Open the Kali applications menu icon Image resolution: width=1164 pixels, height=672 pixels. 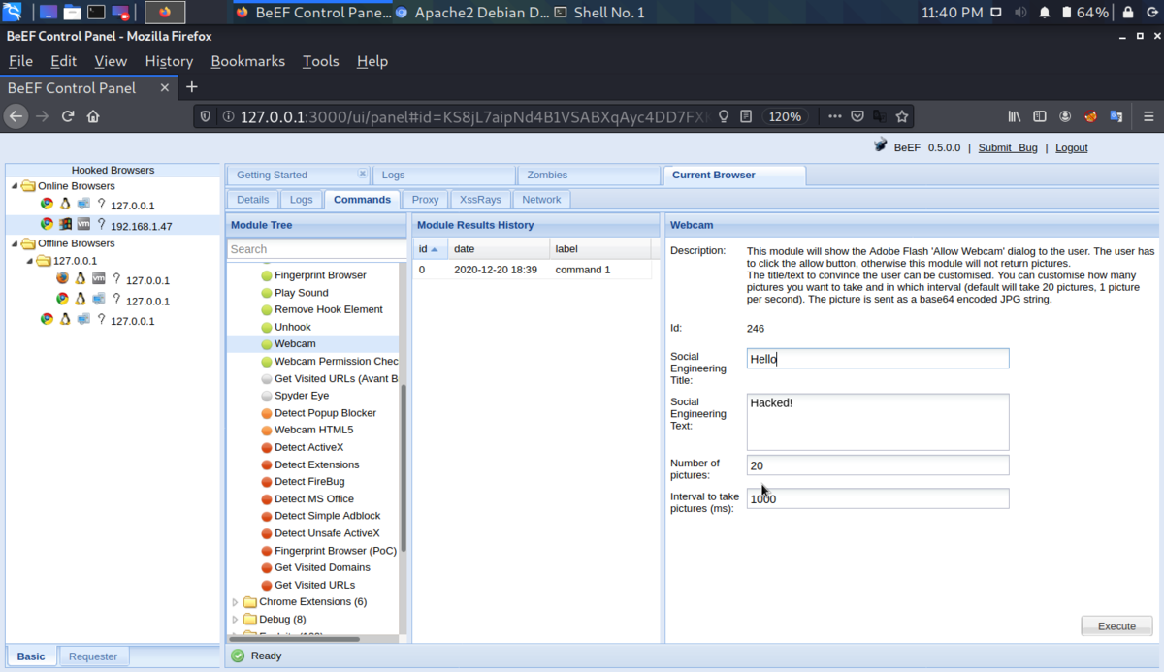pyautogui.click(x=13, y=13)
